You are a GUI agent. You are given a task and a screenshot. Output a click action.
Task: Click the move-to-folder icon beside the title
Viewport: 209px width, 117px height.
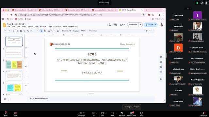(x=20, y=24)
